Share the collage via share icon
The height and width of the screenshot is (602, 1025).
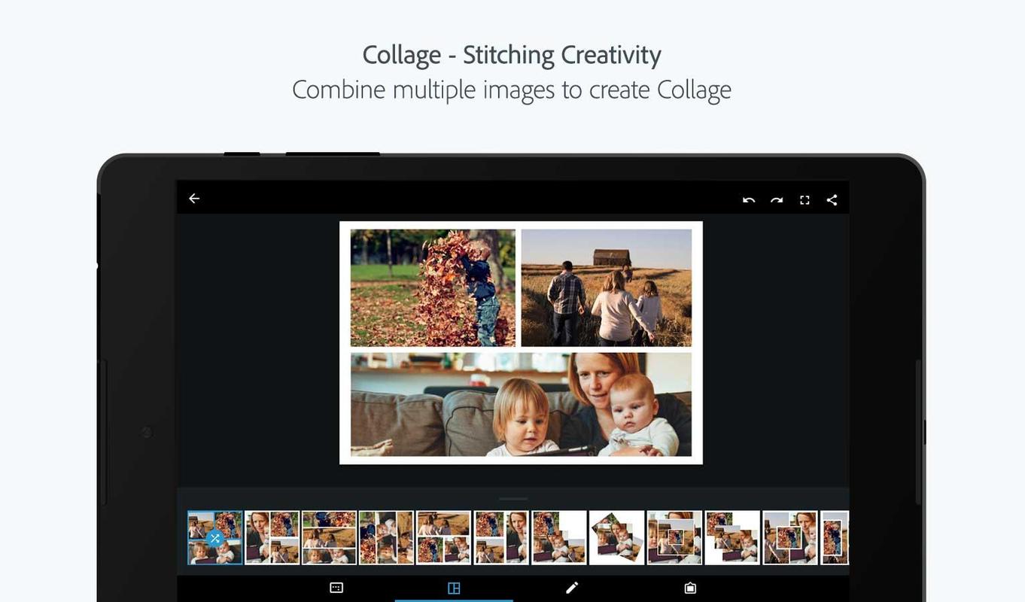pos(832,199)
